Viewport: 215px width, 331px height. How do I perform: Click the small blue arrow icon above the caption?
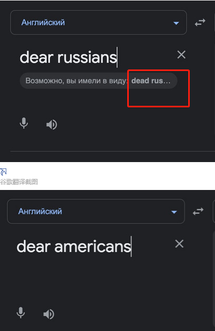click(3, 172)
